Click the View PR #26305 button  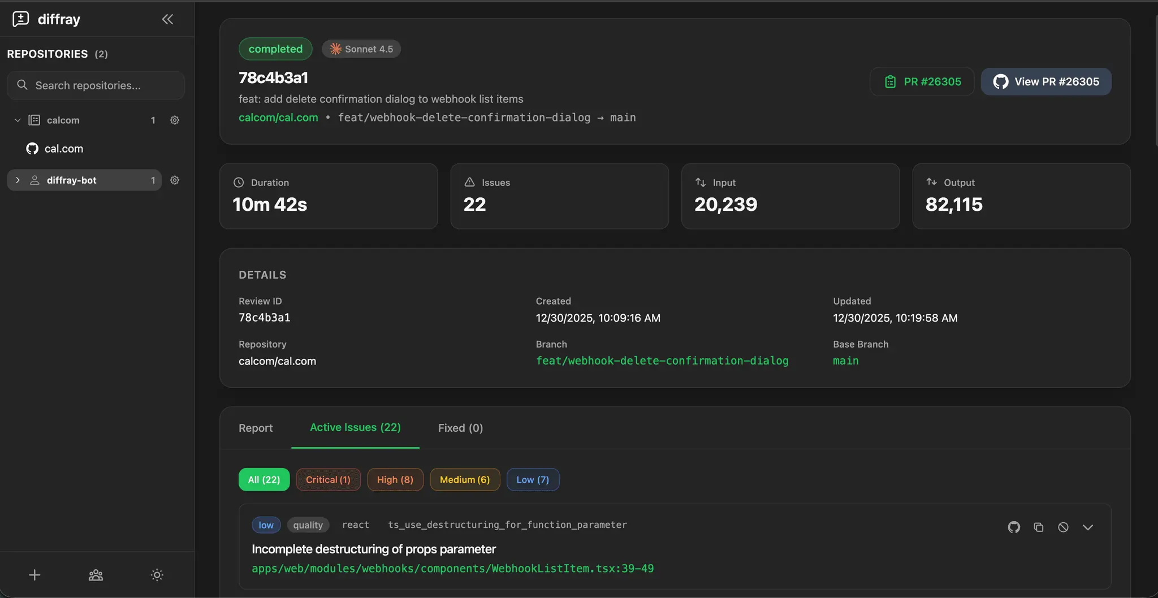click(x=1046, y=81)
